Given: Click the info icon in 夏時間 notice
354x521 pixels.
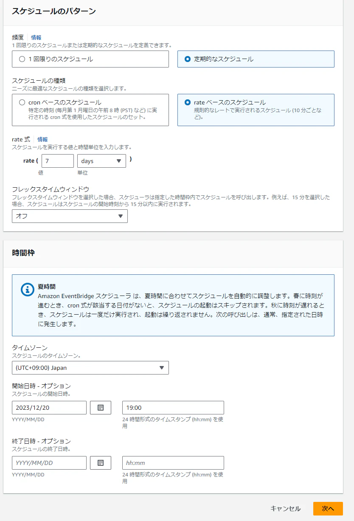Looking at the screenshot, I should (27, 290).
